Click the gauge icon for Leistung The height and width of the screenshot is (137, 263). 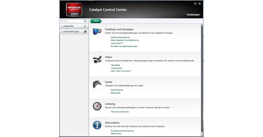click(x=97, y=106)
